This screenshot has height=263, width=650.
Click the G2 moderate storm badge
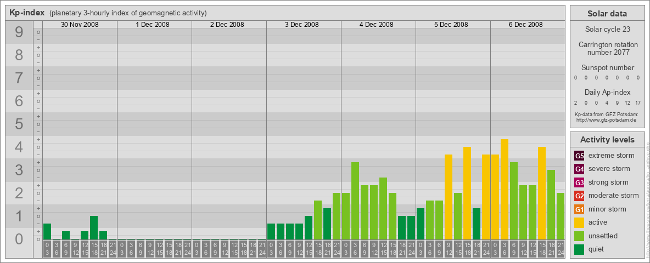[579, 196]
